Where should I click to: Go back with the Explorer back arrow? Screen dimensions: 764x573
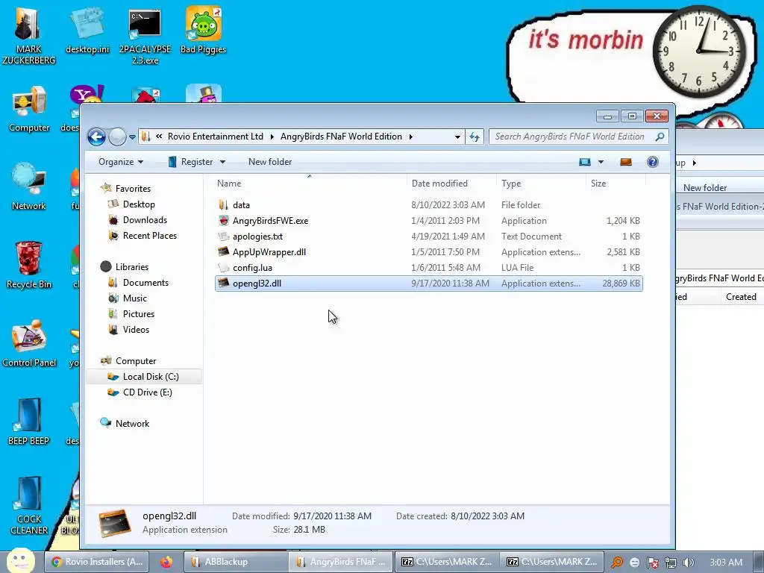point(96,137)
